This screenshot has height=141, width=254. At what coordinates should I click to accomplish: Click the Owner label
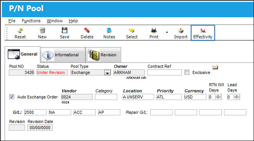121,66
